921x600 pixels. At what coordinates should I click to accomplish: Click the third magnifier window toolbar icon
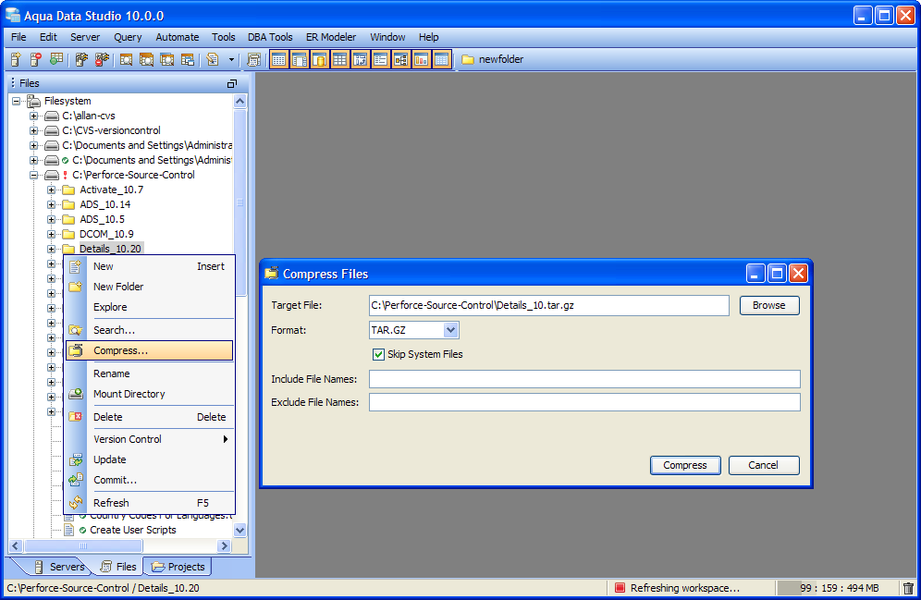[x=166, y=59]
